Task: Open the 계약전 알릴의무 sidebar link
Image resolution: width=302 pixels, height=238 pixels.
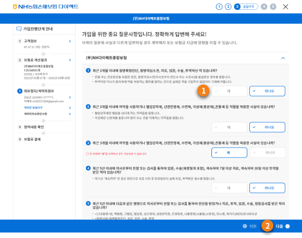Action: tap(33, 108)
